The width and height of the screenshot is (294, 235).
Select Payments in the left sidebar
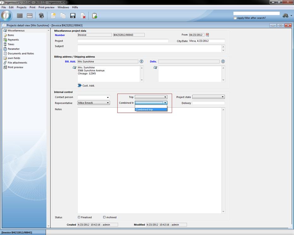pyautogui.click(x=13, y=40)
